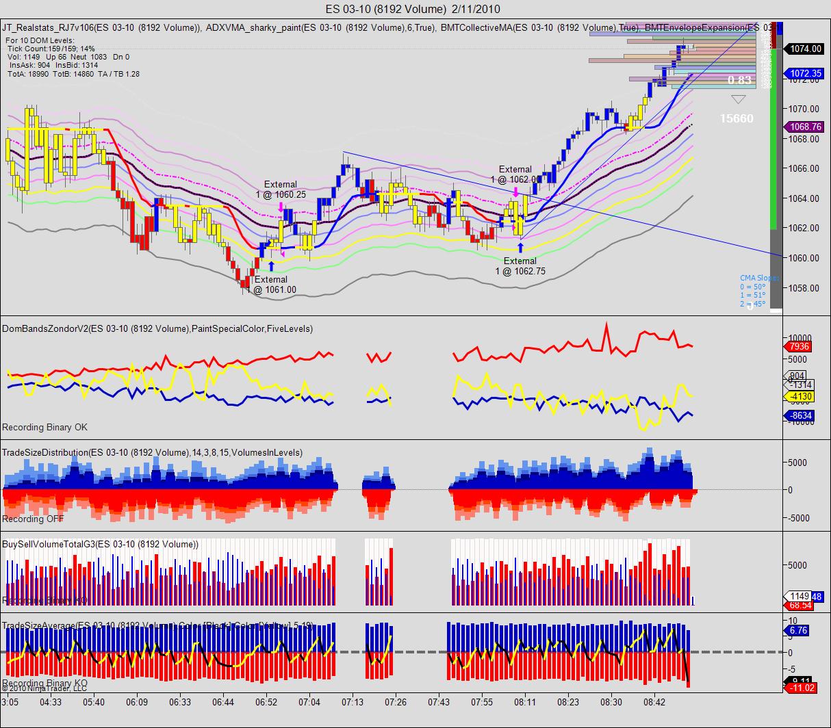Click the -5000 label in TradeSizeDistribution axis
831x728 pixels.
[799, 518]
